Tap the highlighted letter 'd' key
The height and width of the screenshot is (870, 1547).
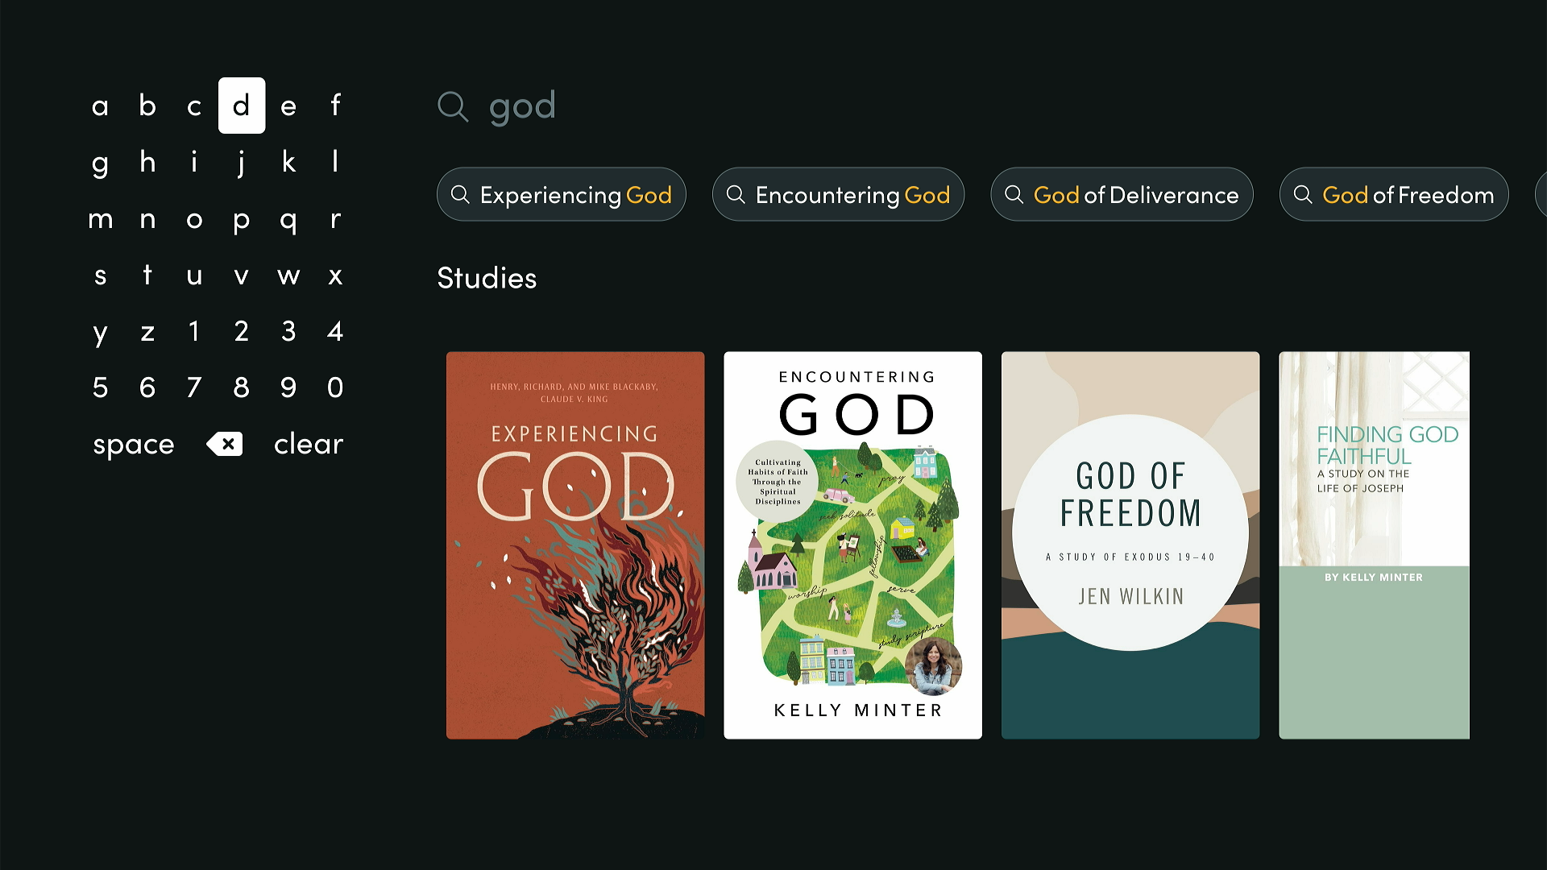(242, 106)
